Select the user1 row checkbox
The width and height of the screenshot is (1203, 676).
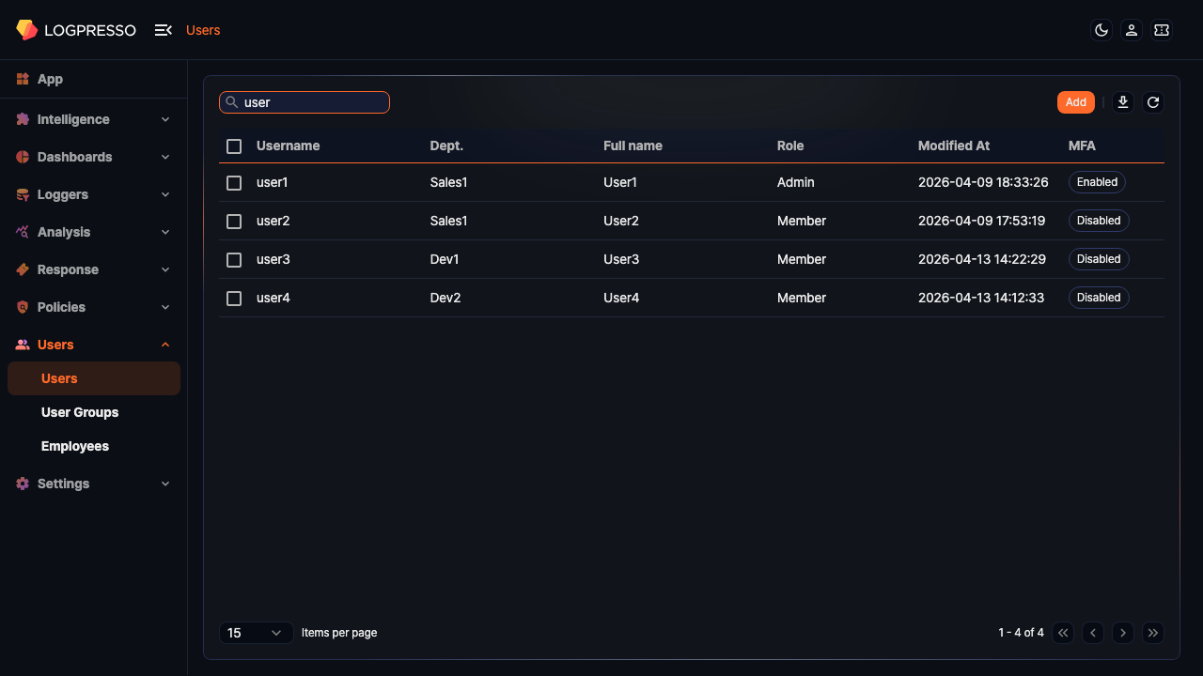(x=234, y=183)
